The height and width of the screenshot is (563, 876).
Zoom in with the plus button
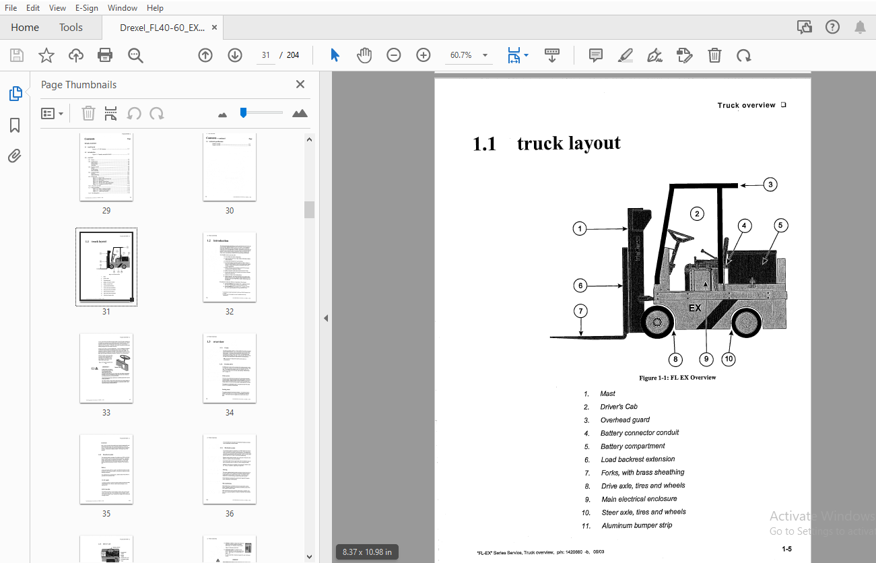(x=424, y=55)
